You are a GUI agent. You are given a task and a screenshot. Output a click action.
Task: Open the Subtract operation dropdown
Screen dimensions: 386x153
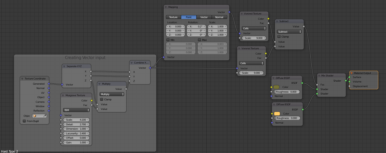click(x=289, y=32)
